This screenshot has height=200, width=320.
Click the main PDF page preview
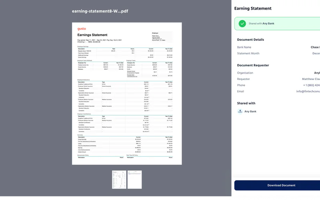pos(127,94)
